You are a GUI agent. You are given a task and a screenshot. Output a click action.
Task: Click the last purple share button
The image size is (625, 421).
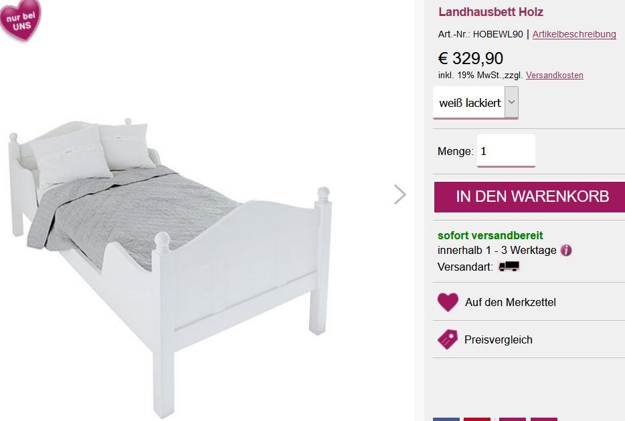pos(544,420)
